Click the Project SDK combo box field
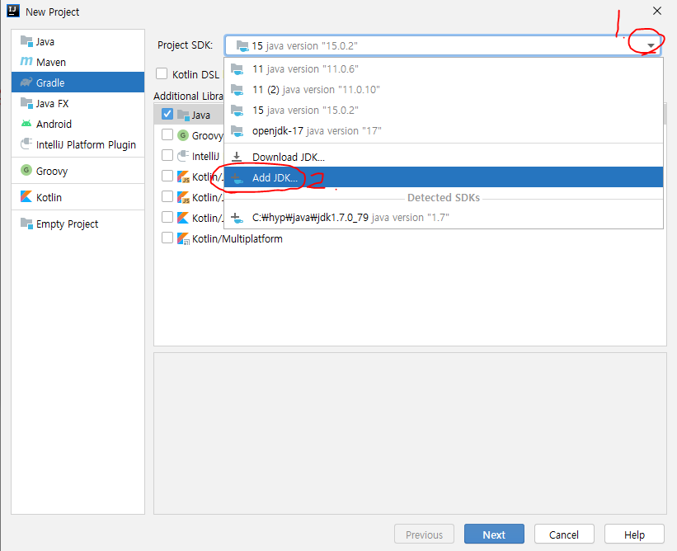The image size is (677, 551). point(443,45)
